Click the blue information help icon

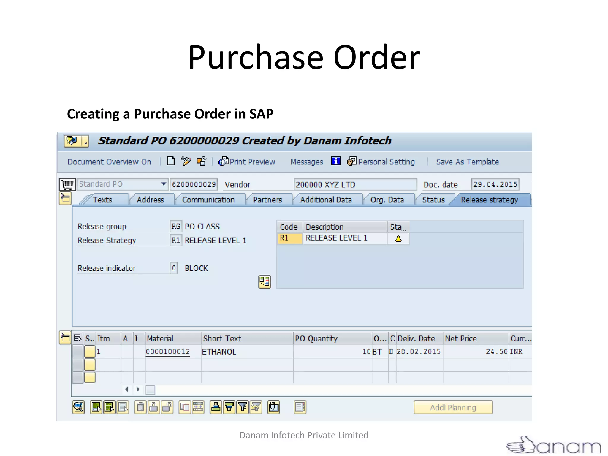point(336,161)
